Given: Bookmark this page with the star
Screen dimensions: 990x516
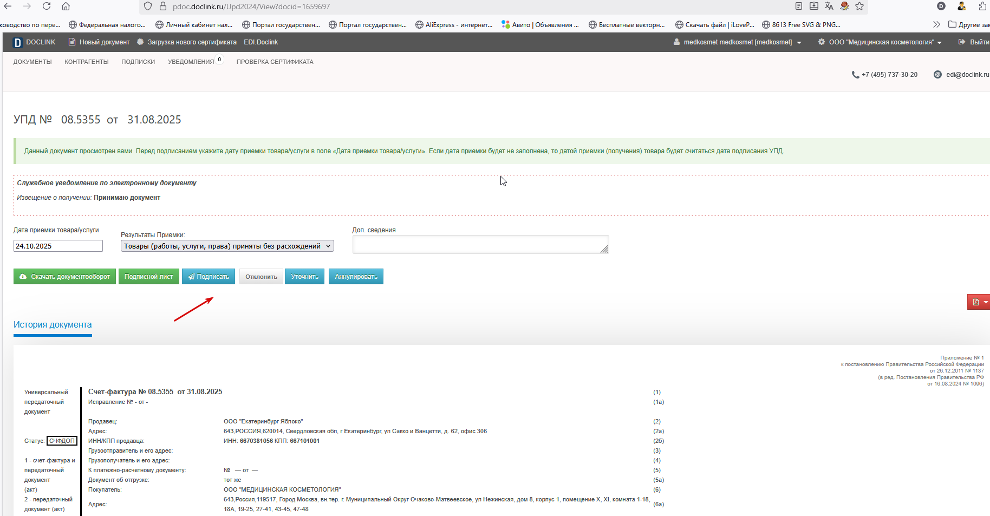Looking at the screenshot, I should coord(859,6).
